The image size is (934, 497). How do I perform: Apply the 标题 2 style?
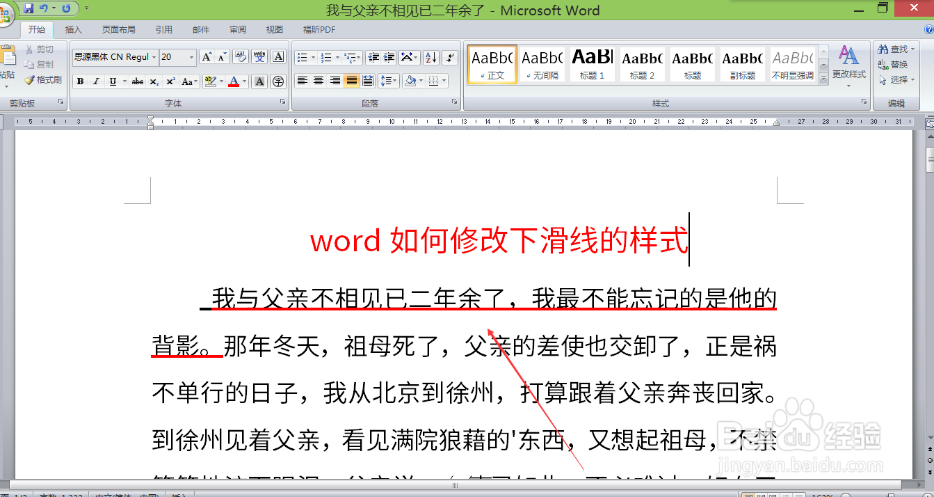(643, 65)
